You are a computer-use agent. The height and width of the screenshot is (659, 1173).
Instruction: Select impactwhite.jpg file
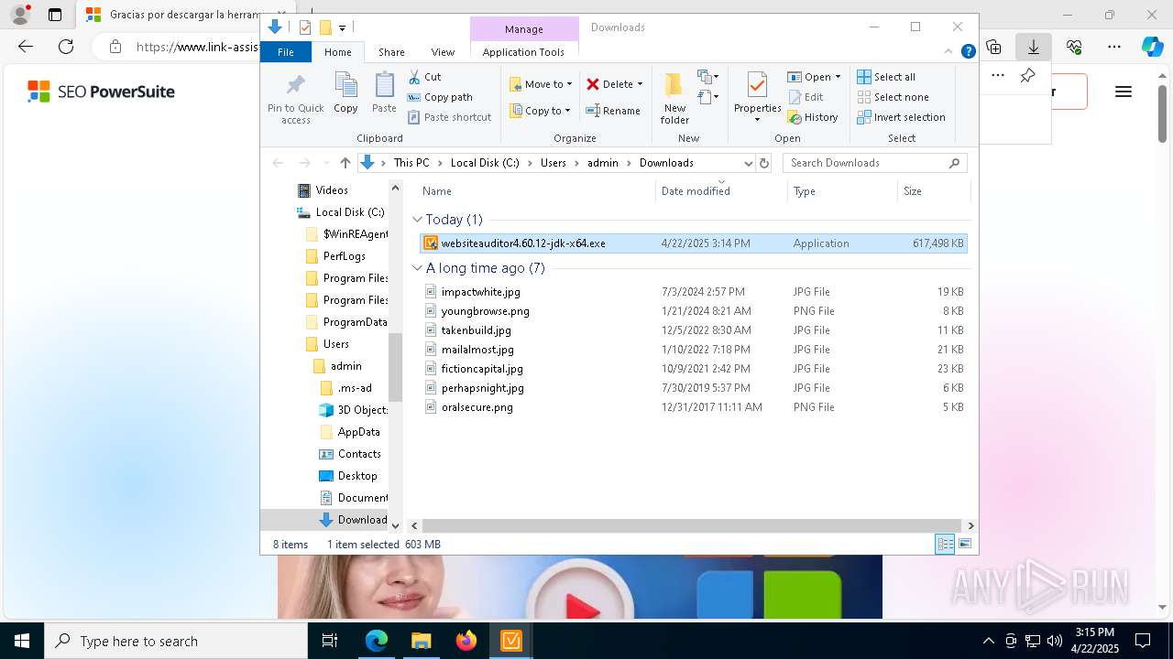coord(692,292)
